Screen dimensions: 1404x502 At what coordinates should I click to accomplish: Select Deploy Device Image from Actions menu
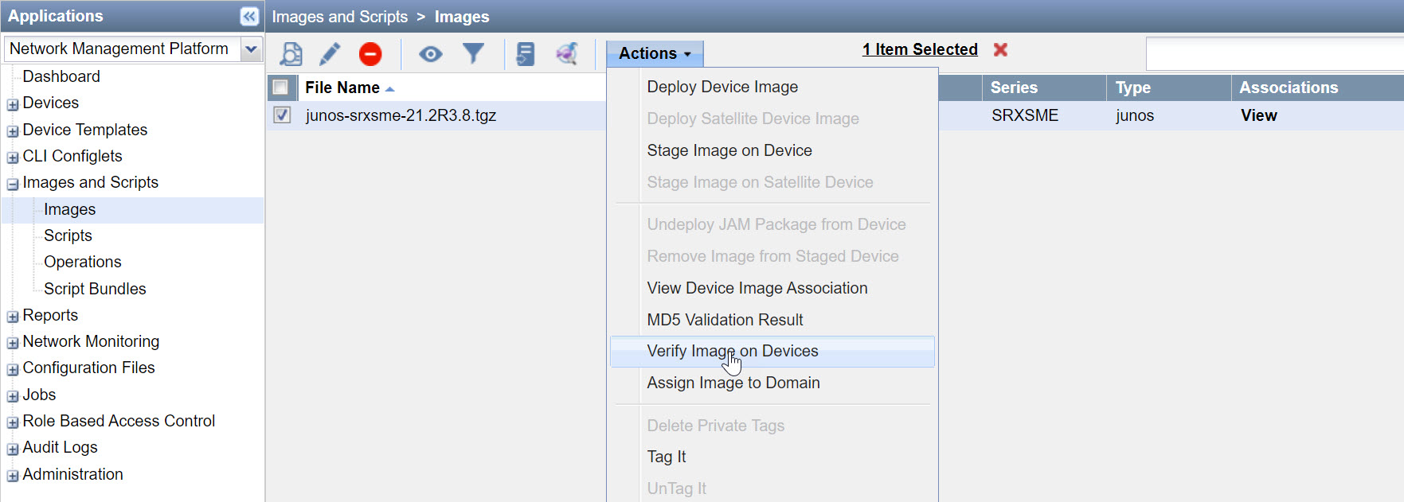point(722,87)
